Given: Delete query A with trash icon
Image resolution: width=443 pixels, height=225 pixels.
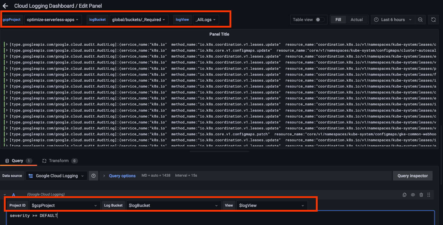Looking at the screenshot, I should pyautogui.click(x=421, y=195).
